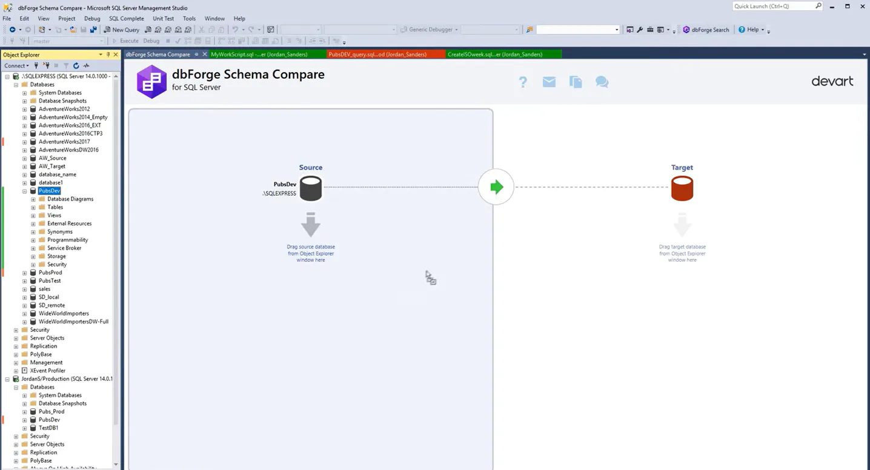The width and height of the screenshot is (870, 470).
Task: Open Activity Monitor icon in Object Explorer
Action: click(86, 65)
